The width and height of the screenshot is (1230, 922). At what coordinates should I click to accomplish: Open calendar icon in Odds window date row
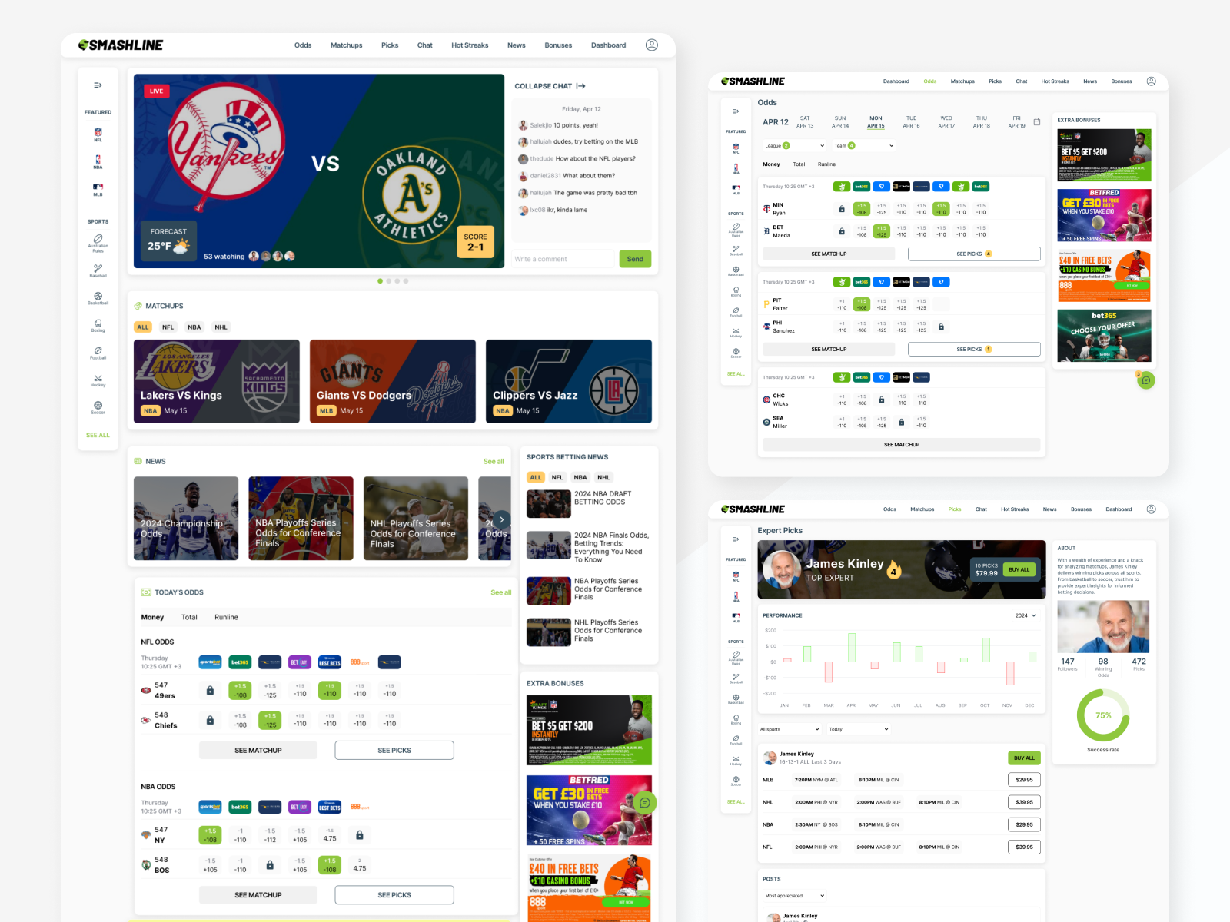click(x=1037, y=122)
